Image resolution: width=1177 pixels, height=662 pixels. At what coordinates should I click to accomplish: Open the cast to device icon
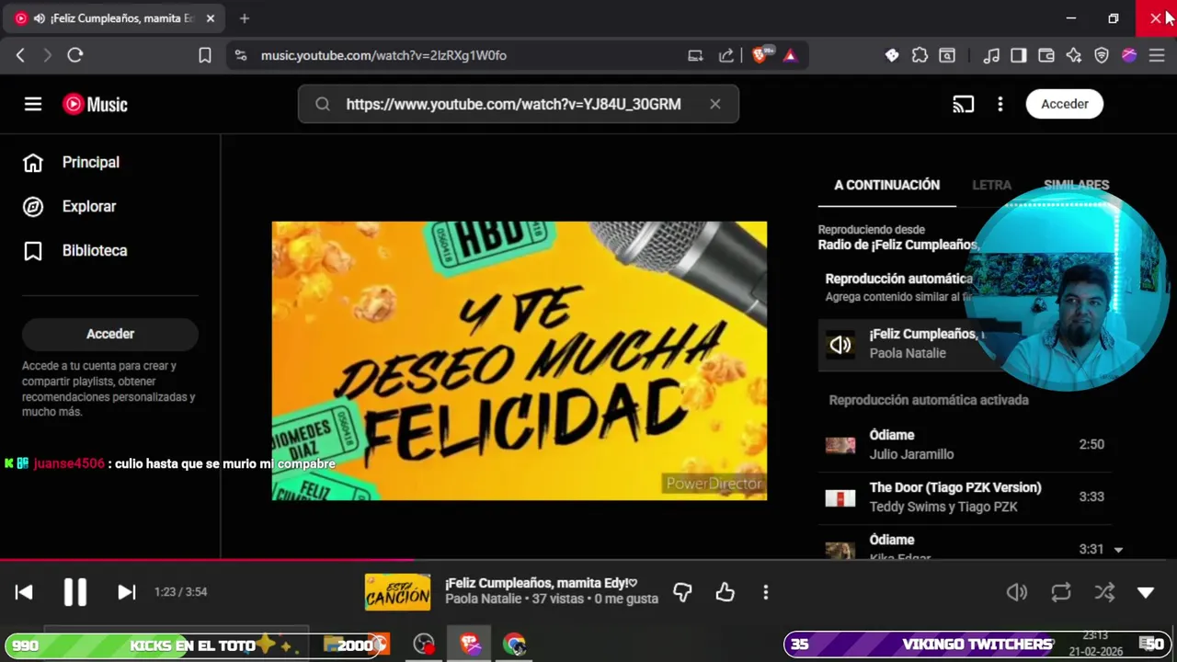pyautogui.click(x=963, y=104)
